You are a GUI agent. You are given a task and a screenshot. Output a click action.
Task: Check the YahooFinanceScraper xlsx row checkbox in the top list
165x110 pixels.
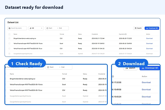[9, 43]
